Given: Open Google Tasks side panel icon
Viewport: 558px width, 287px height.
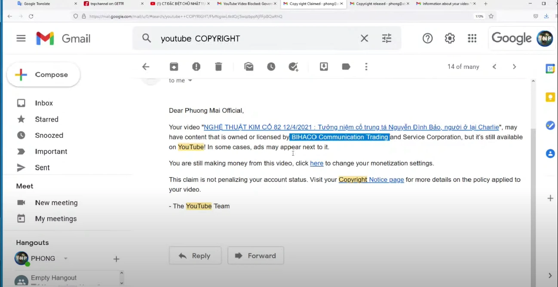Looking at the screenshot, I should point(550,125).
